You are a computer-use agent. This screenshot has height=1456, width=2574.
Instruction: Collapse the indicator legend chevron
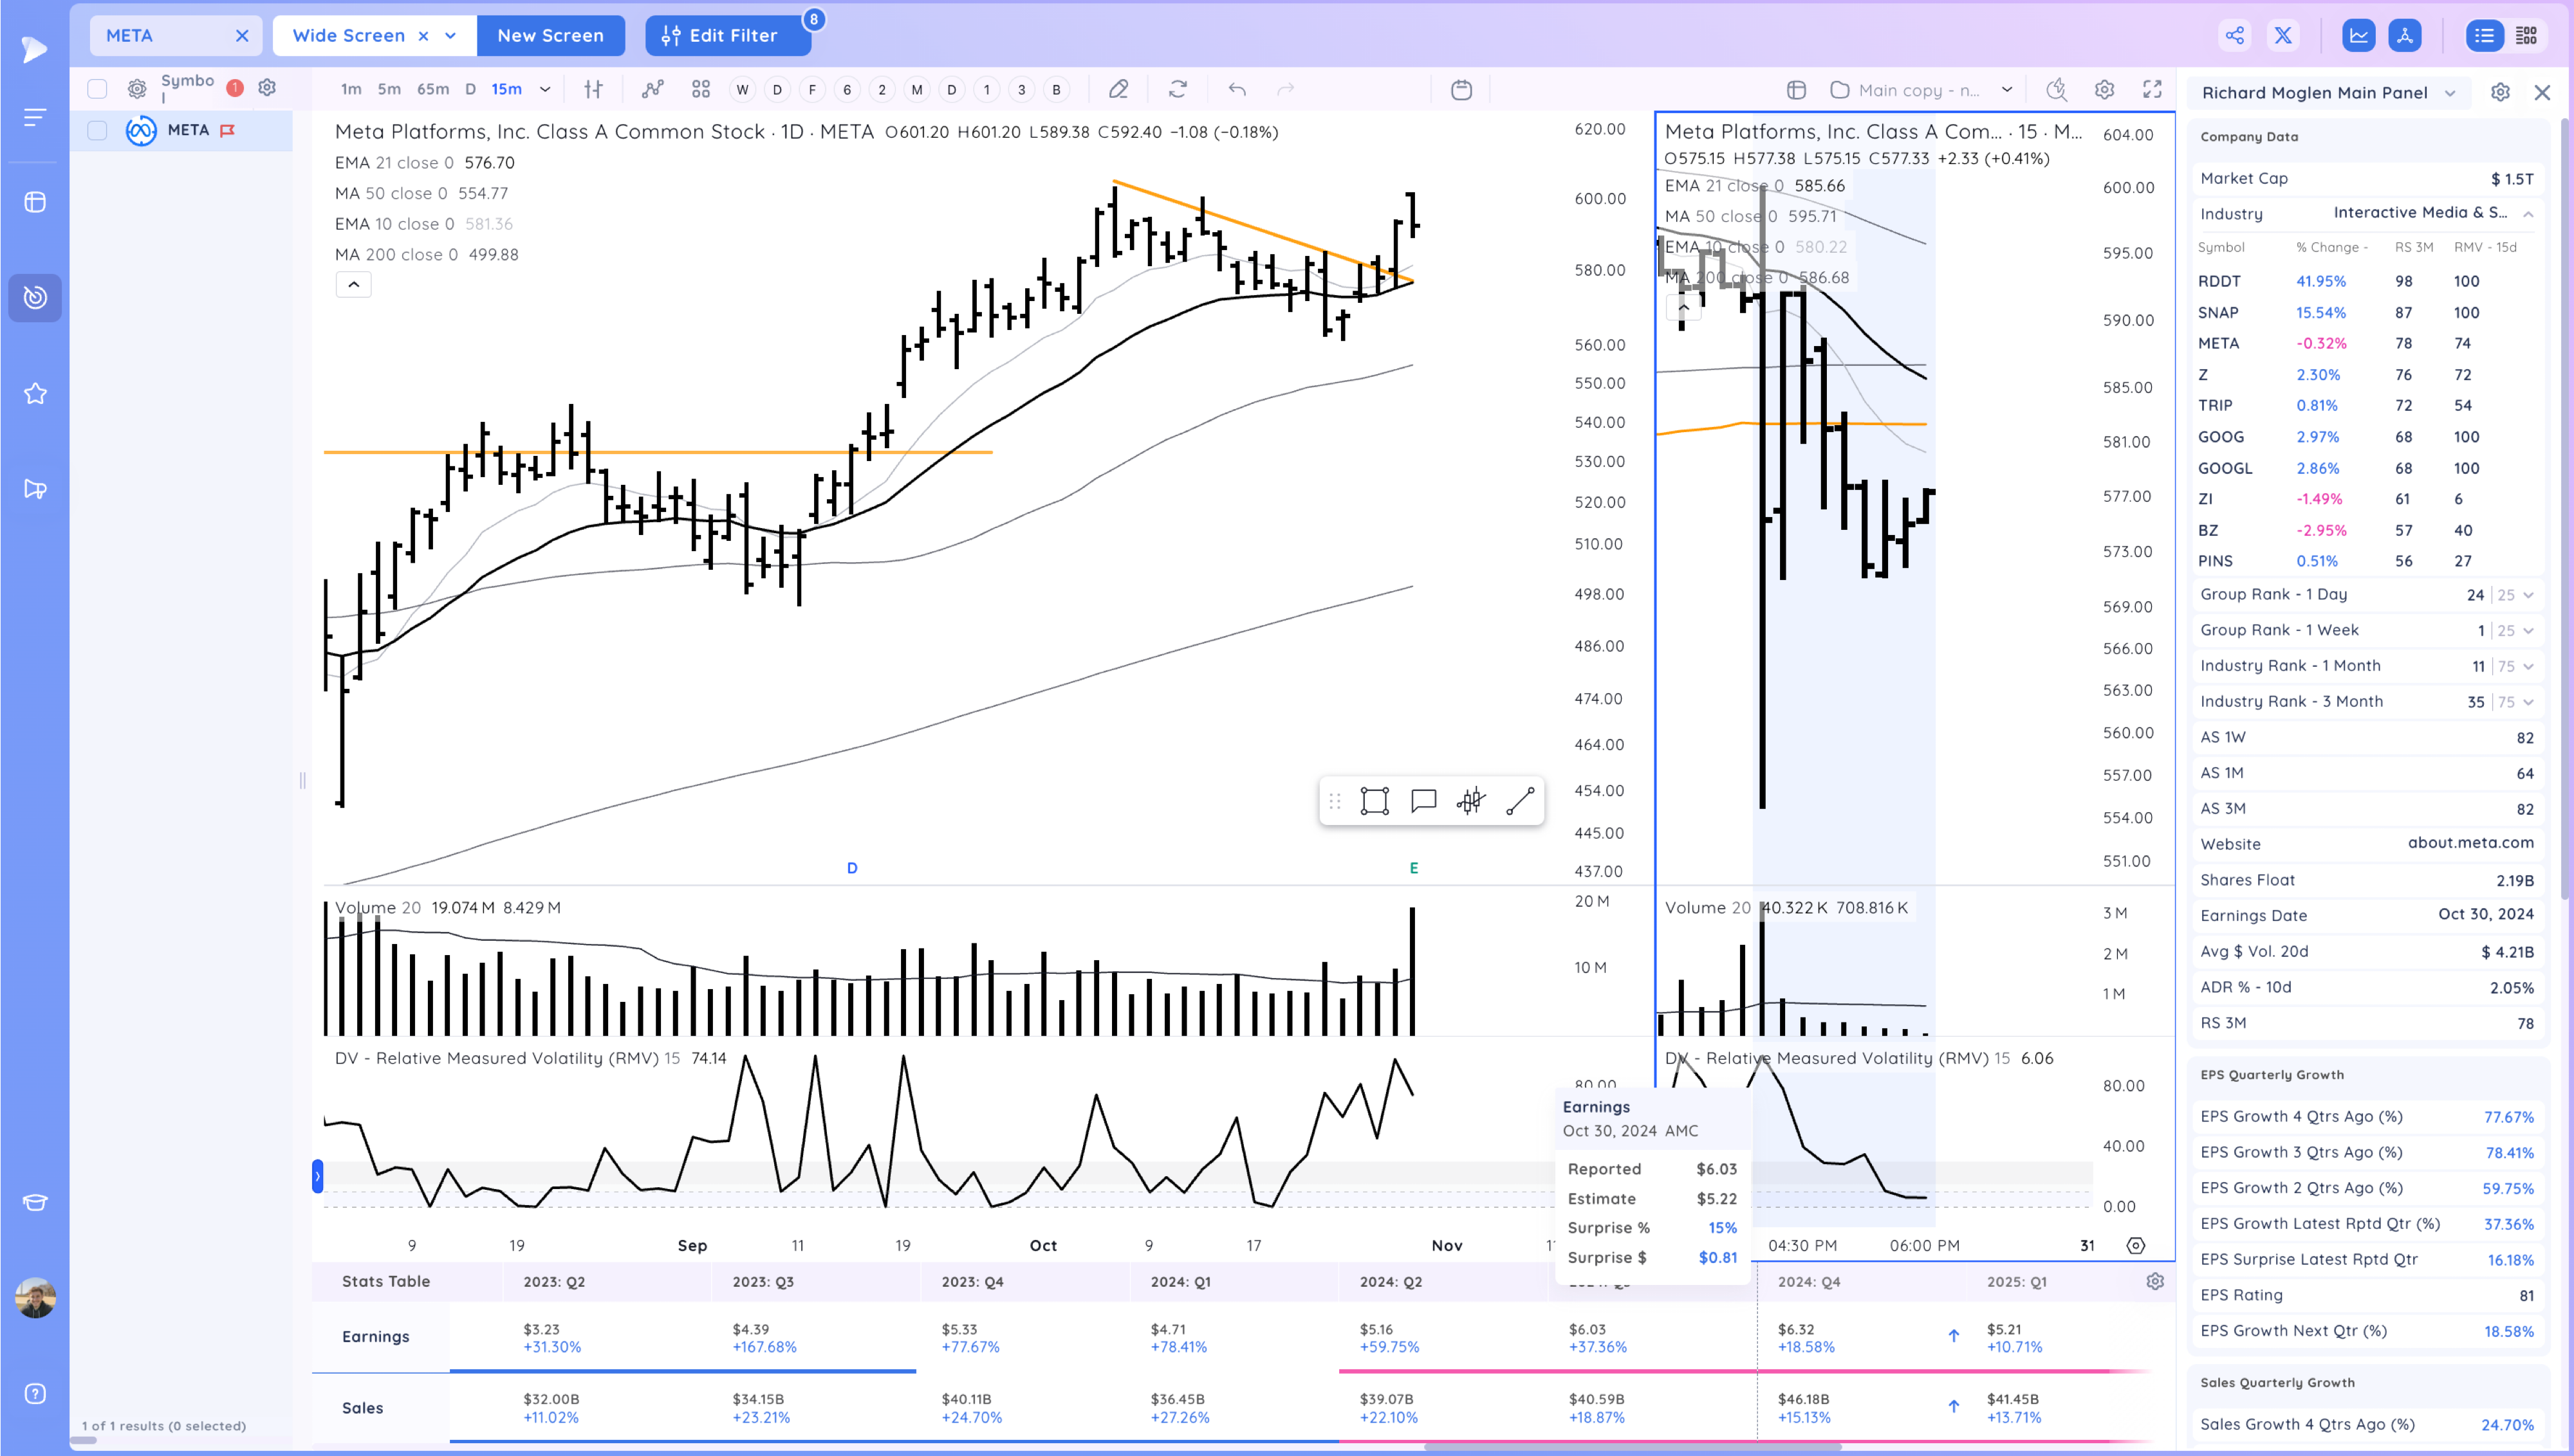coord(353,285)
